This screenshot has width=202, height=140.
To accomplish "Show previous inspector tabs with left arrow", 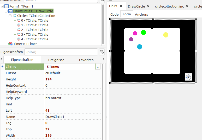I will click(2, 59).
